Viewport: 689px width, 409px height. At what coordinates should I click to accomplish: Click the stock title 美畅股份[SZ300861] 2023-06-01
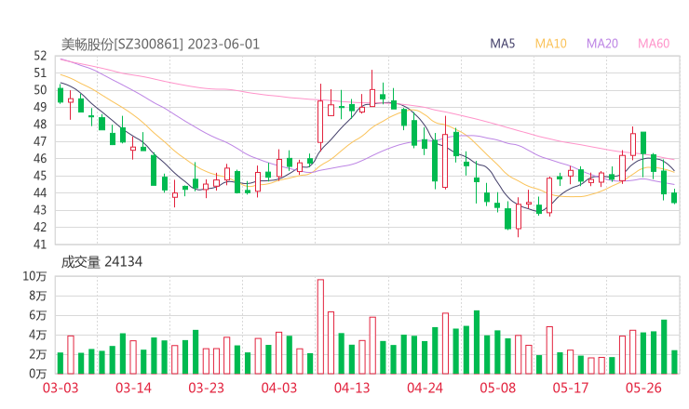click(160, 45)
